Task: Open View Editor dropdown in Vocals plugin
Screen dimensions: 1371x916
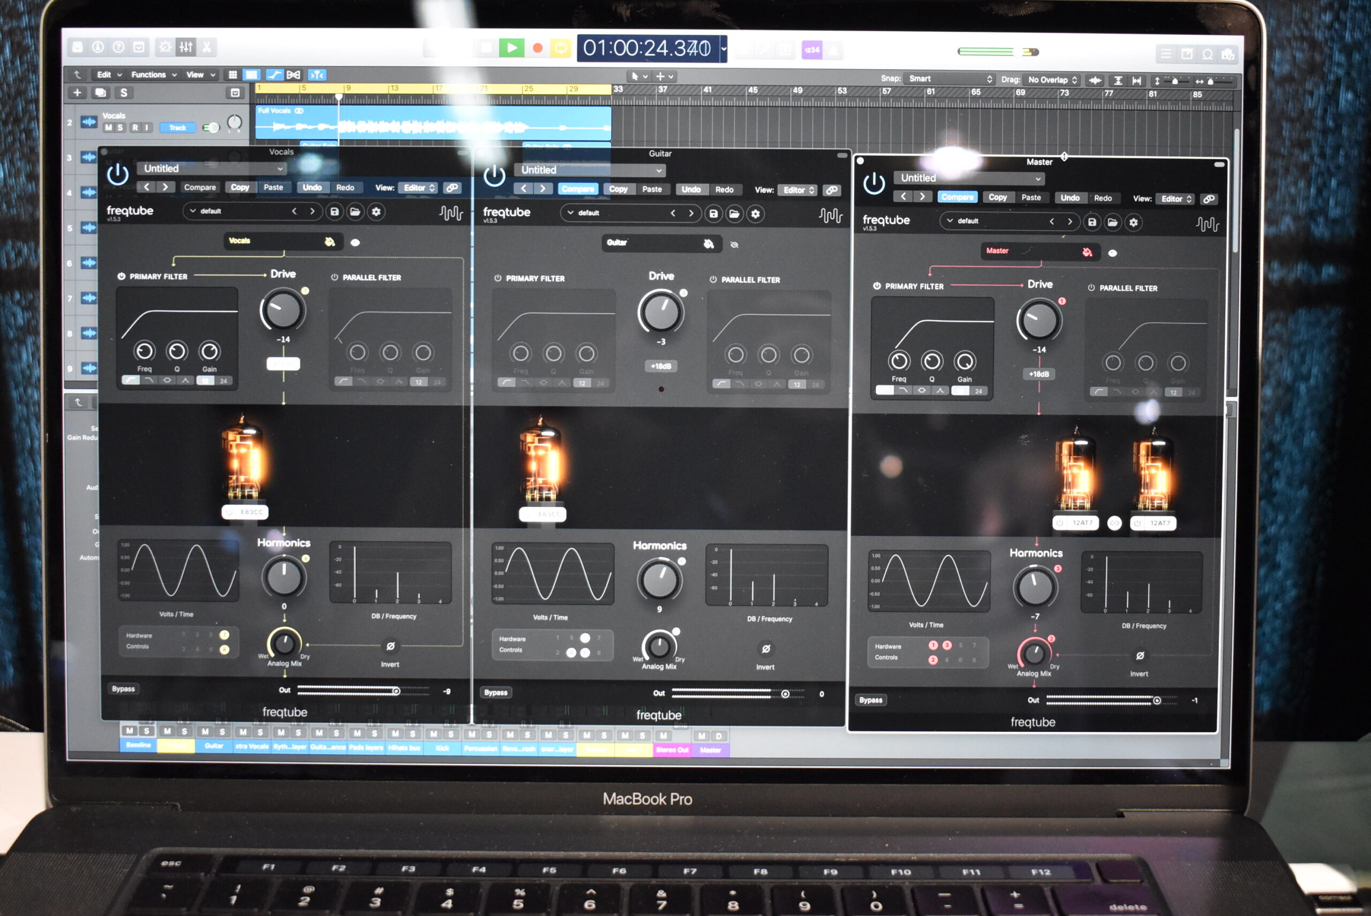Action: [418, 187]
